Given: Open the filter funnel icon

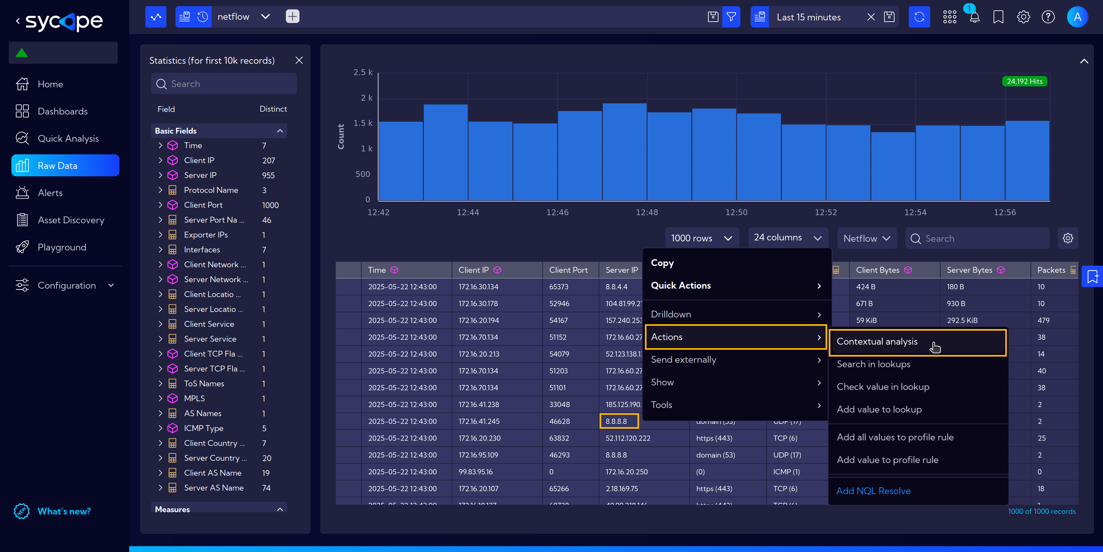Looking at the screenshot, I should (x=731, y=17).
